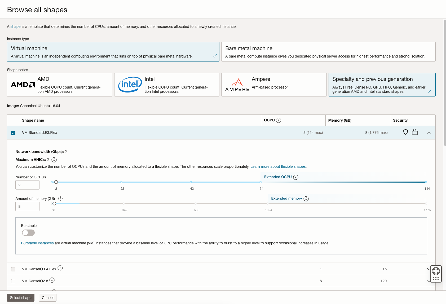Collapse the VM.Standard.E3.Flex row details
Image resolution: width=446 pixels, height=304 pixels.
coord(429,133)
